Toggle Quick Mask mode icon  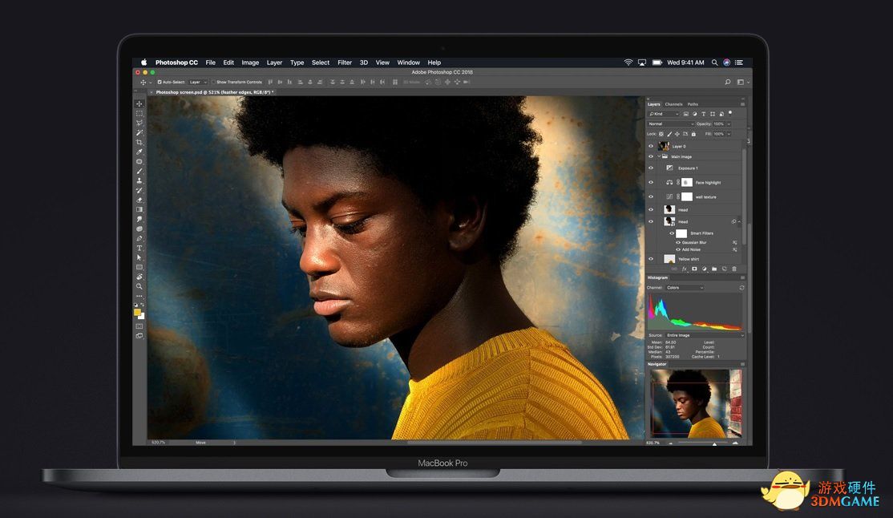tap(139, 326)
